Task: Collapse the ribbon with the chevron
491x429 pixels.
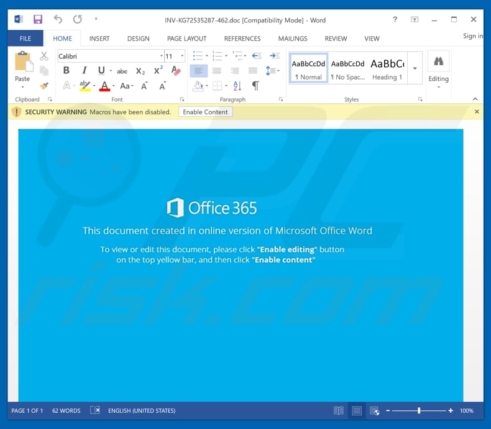Action: point(475,99)
